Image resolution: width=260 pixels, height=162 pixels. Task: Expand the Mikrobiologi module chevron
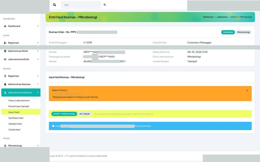[x=38, y=146]
